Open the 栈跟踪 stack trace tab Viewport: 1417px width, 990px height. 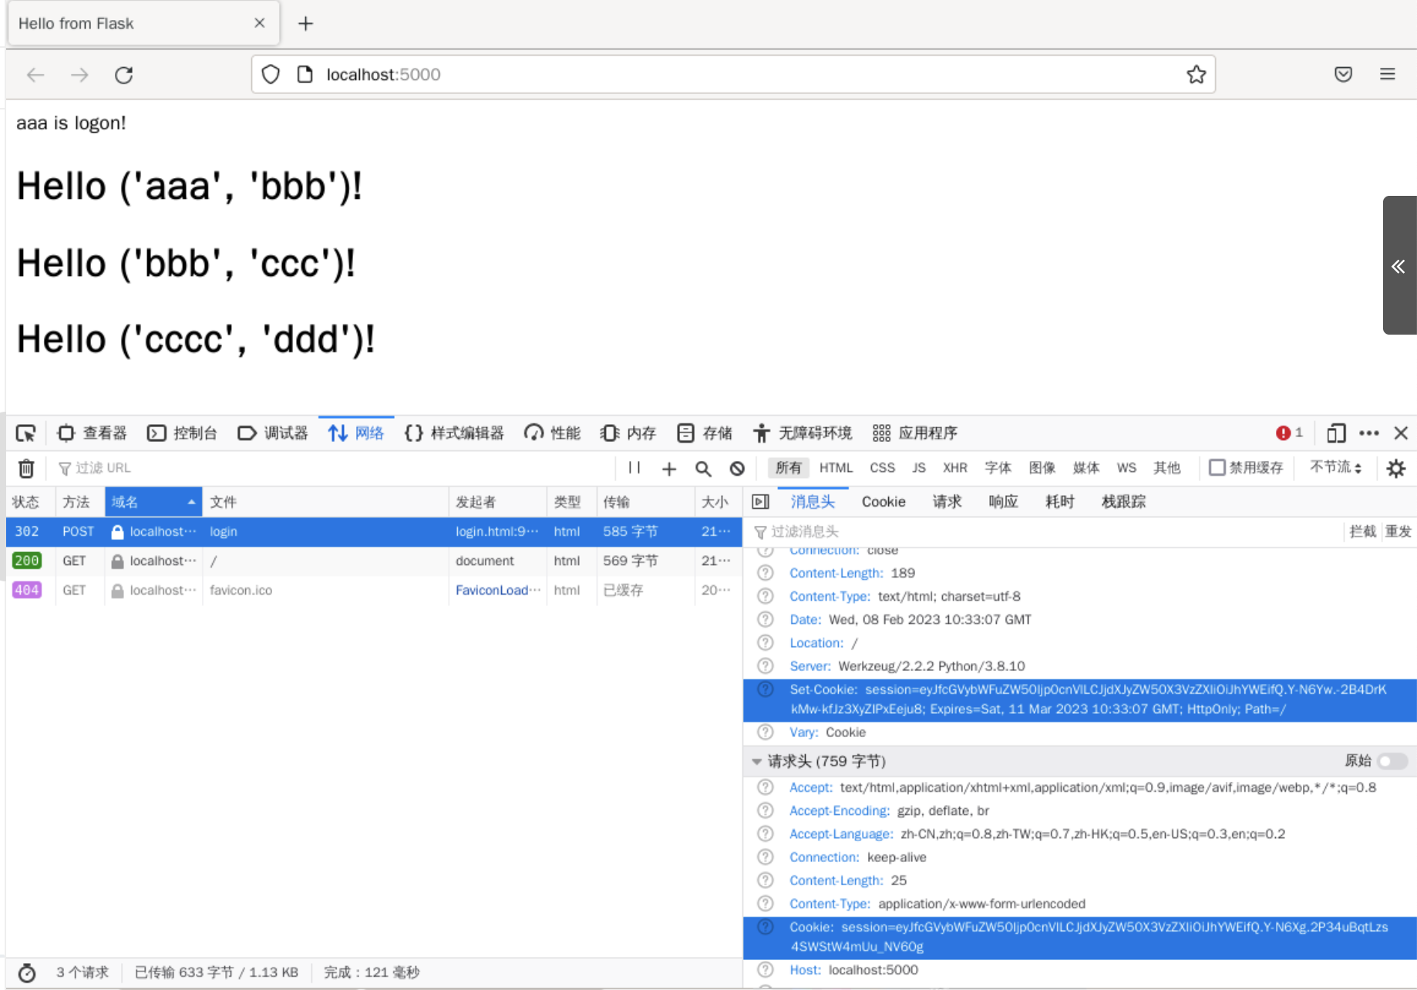click(x=1123, y=502)
